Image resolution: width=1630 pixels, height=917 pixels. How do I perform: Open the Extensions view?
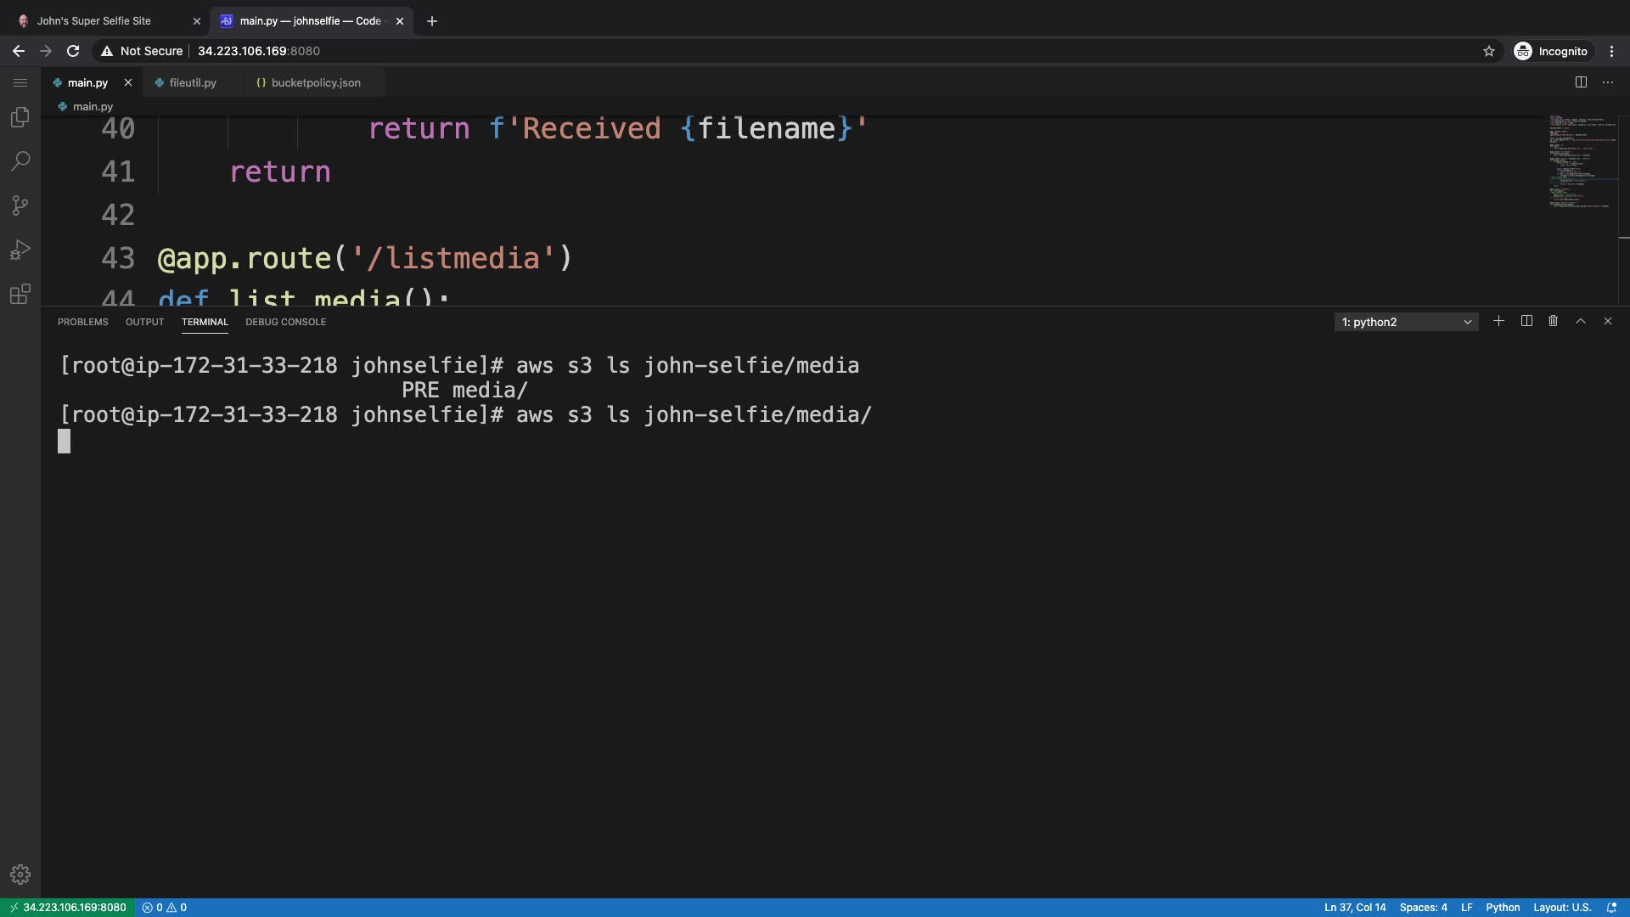(x=20, y=294)
